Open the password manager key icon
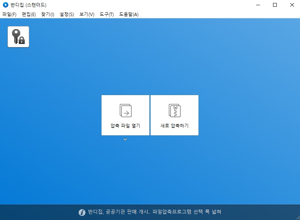 [x=18, y=36]
